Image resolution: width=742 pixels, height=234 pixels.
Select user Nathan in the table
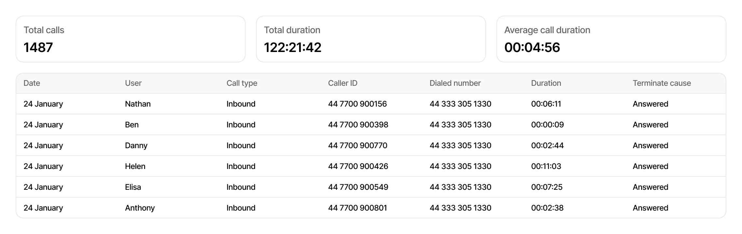pyautogui.click(x=138, y=104)
